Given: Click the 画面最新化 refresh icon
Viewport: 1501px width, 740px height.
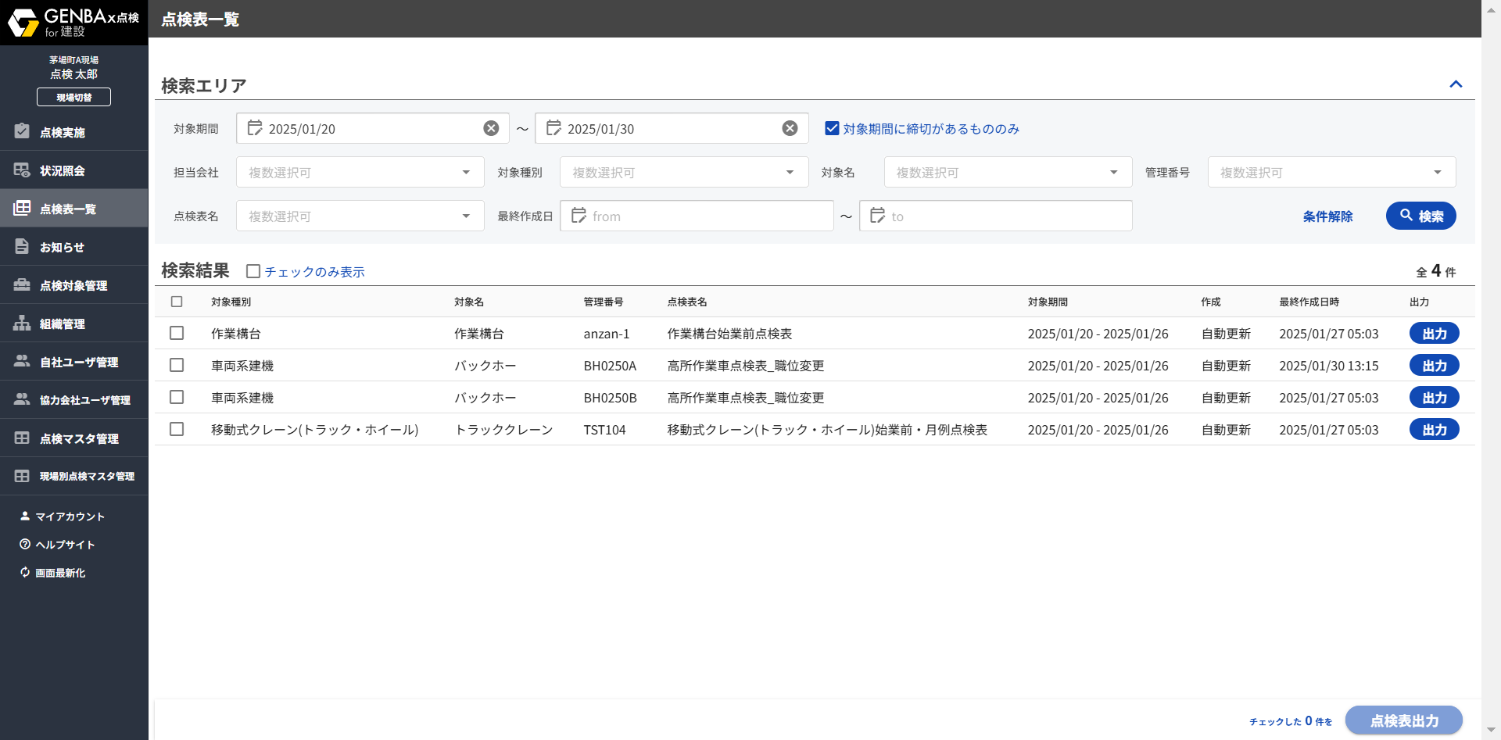Looking at the screenshot, I should coord(25,573).
